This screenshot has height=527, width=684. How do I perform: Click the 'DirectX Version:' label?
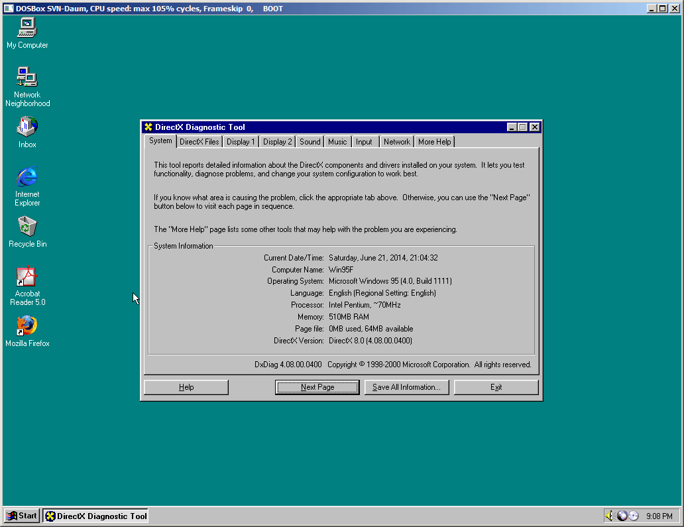coord(299,341)
